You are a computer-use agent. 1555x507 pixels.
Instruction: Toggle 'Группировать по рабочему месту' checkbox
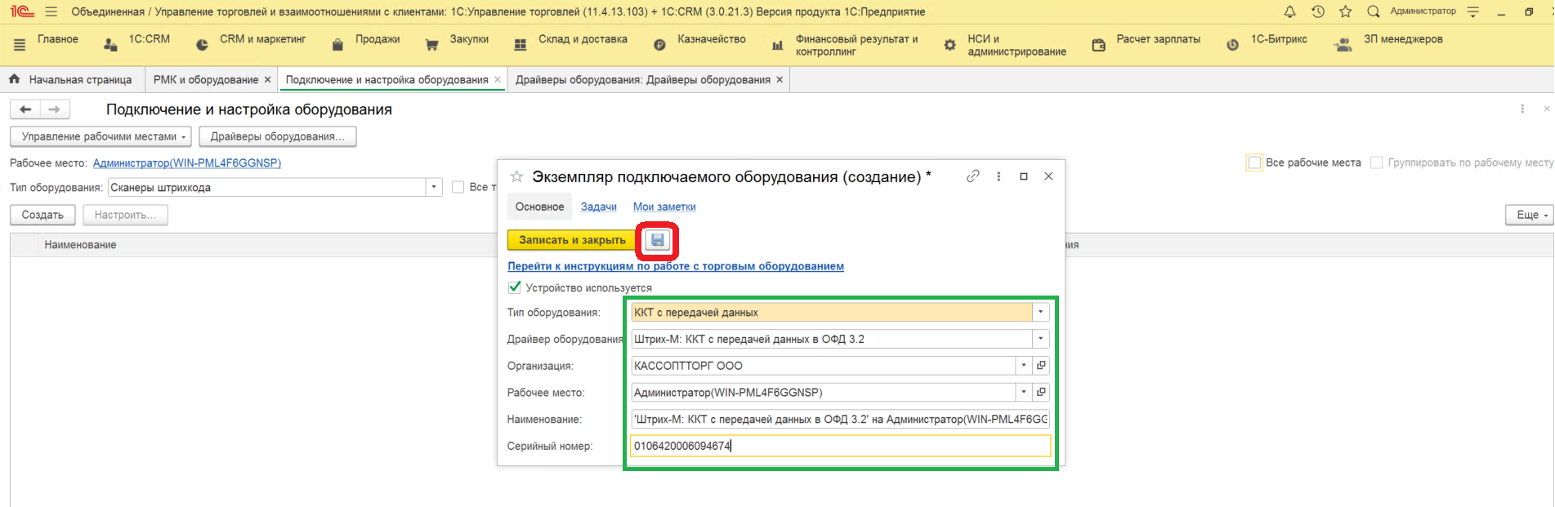(1376, 162)
